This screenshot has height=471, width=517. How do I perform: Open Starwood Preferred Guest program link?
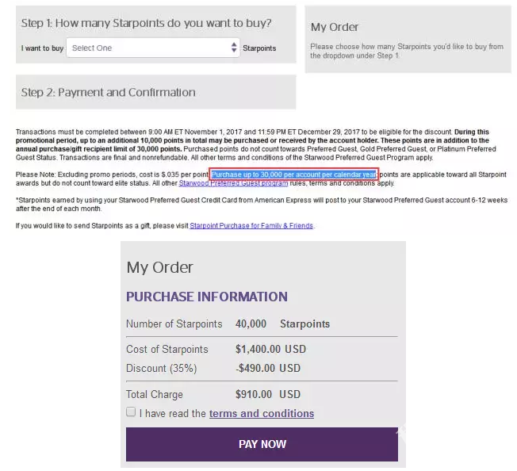(233, 183)
